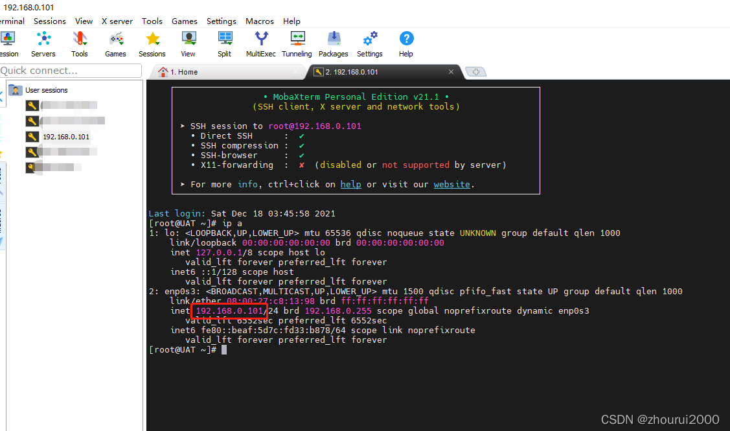Click the MobaXterm Personal Edition v21.1 text
730x431 pixels.
(x=356, y=97)
